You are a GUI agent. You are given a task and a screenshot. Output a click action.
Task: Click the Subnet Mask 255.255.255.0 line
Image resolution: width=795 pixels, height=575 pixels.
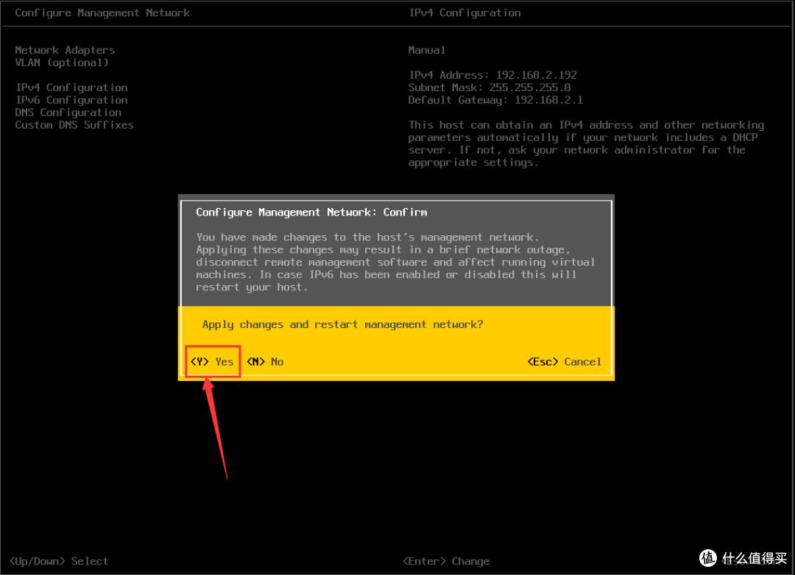pos(490,87)
